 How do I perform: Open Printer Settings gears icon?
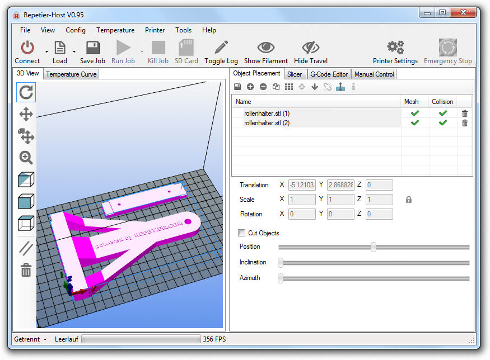coord(395,48)
